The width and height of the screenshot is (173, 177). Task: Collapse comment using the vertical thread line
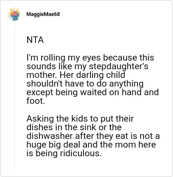(x=14, y=95)
